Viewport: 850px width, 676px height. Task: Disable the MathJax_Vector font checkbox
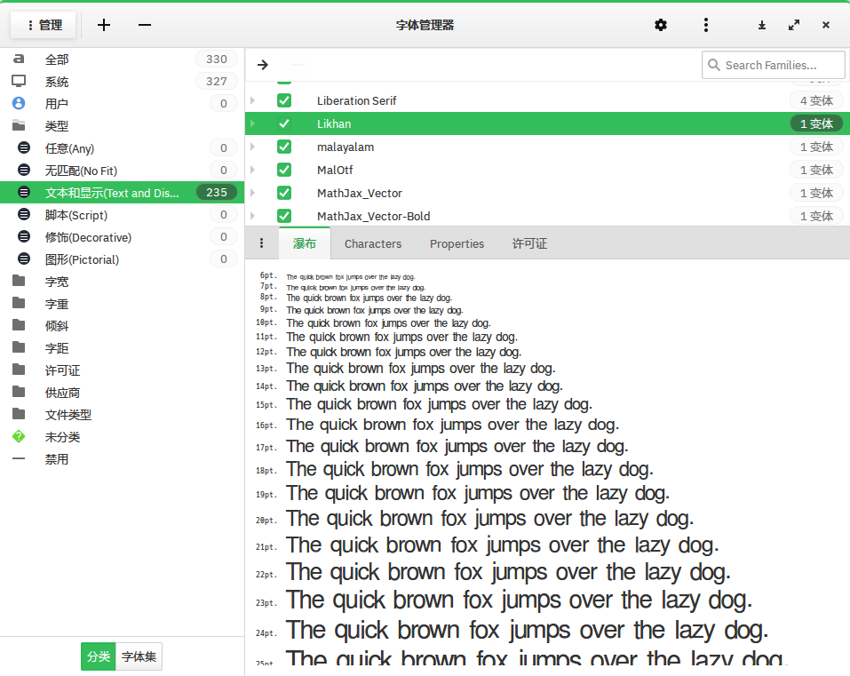point(284,193)
